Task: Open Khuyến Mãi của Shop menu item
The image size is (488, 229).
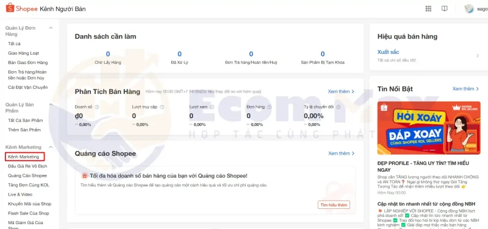Action: pyautogui.click(x=29, y=204)
